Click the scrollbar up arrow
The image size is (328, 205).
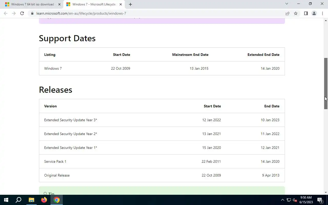[326, 20]
